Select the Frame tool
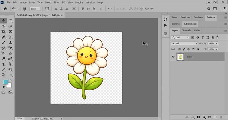This screenshot has height=120, width=228. 10,32
